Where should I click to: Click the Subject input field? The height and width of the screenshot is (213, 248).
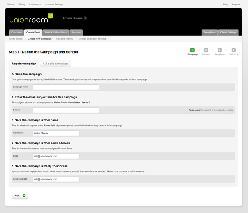[66, 110]
